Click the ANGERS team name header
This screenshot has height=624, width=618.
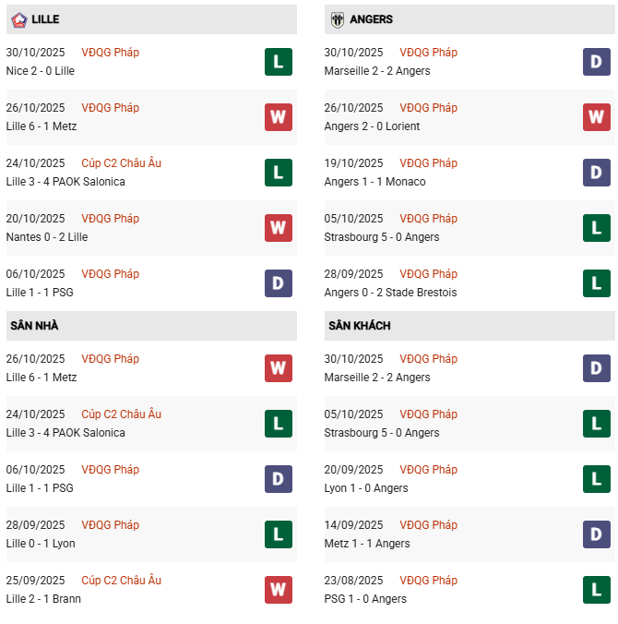tap(371, 19)
